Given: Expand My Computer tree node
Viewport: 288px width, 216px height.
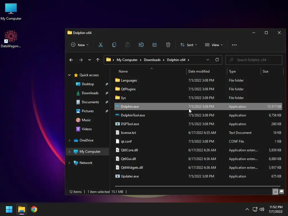Looking at the screenshot, I should pos(69,152).
